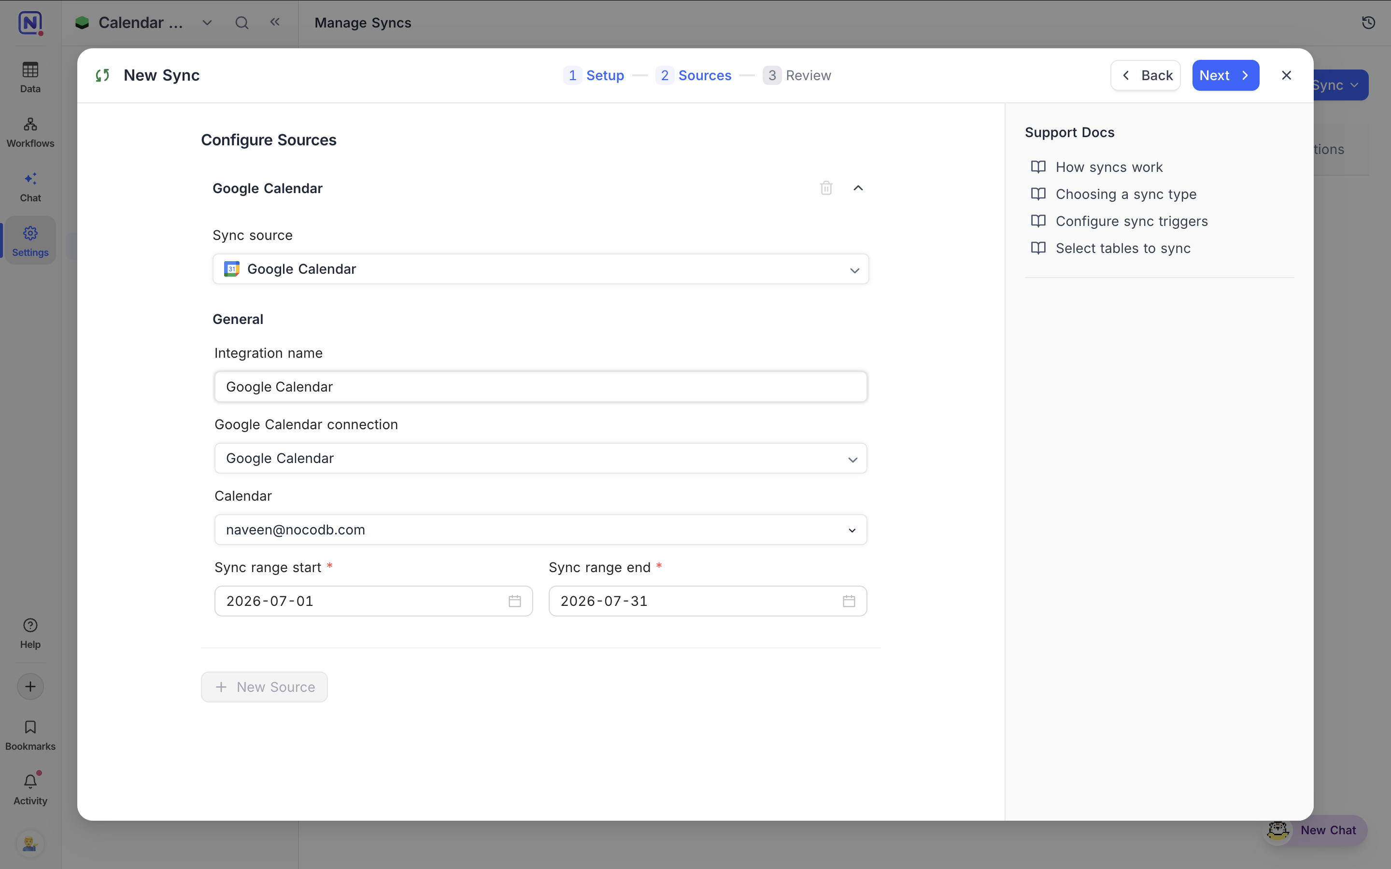The height and width of the screenshot is (869, 1391).
Task: Collapse the Google Calendar source section
Action: pyautogui.click(x=858, y=188)
